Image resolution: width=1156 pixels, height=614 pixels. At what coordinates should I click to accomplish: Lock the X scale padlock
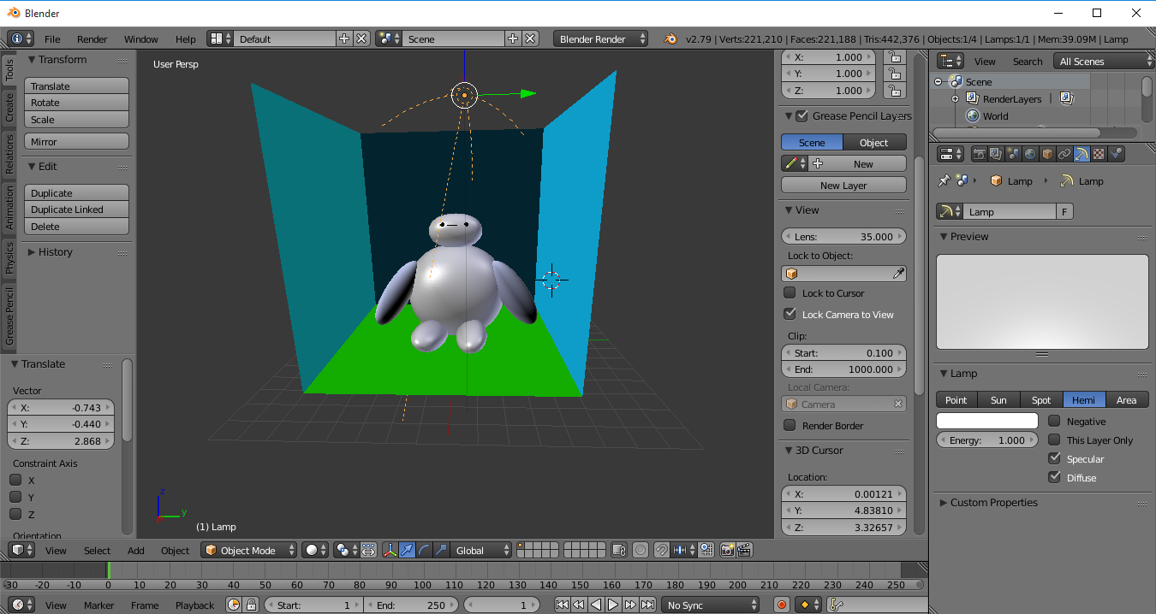click(893, 56)
